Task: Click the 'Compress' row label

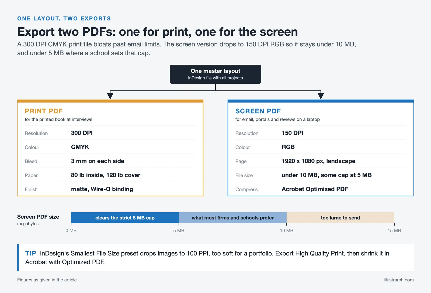Action: (246, 189)
